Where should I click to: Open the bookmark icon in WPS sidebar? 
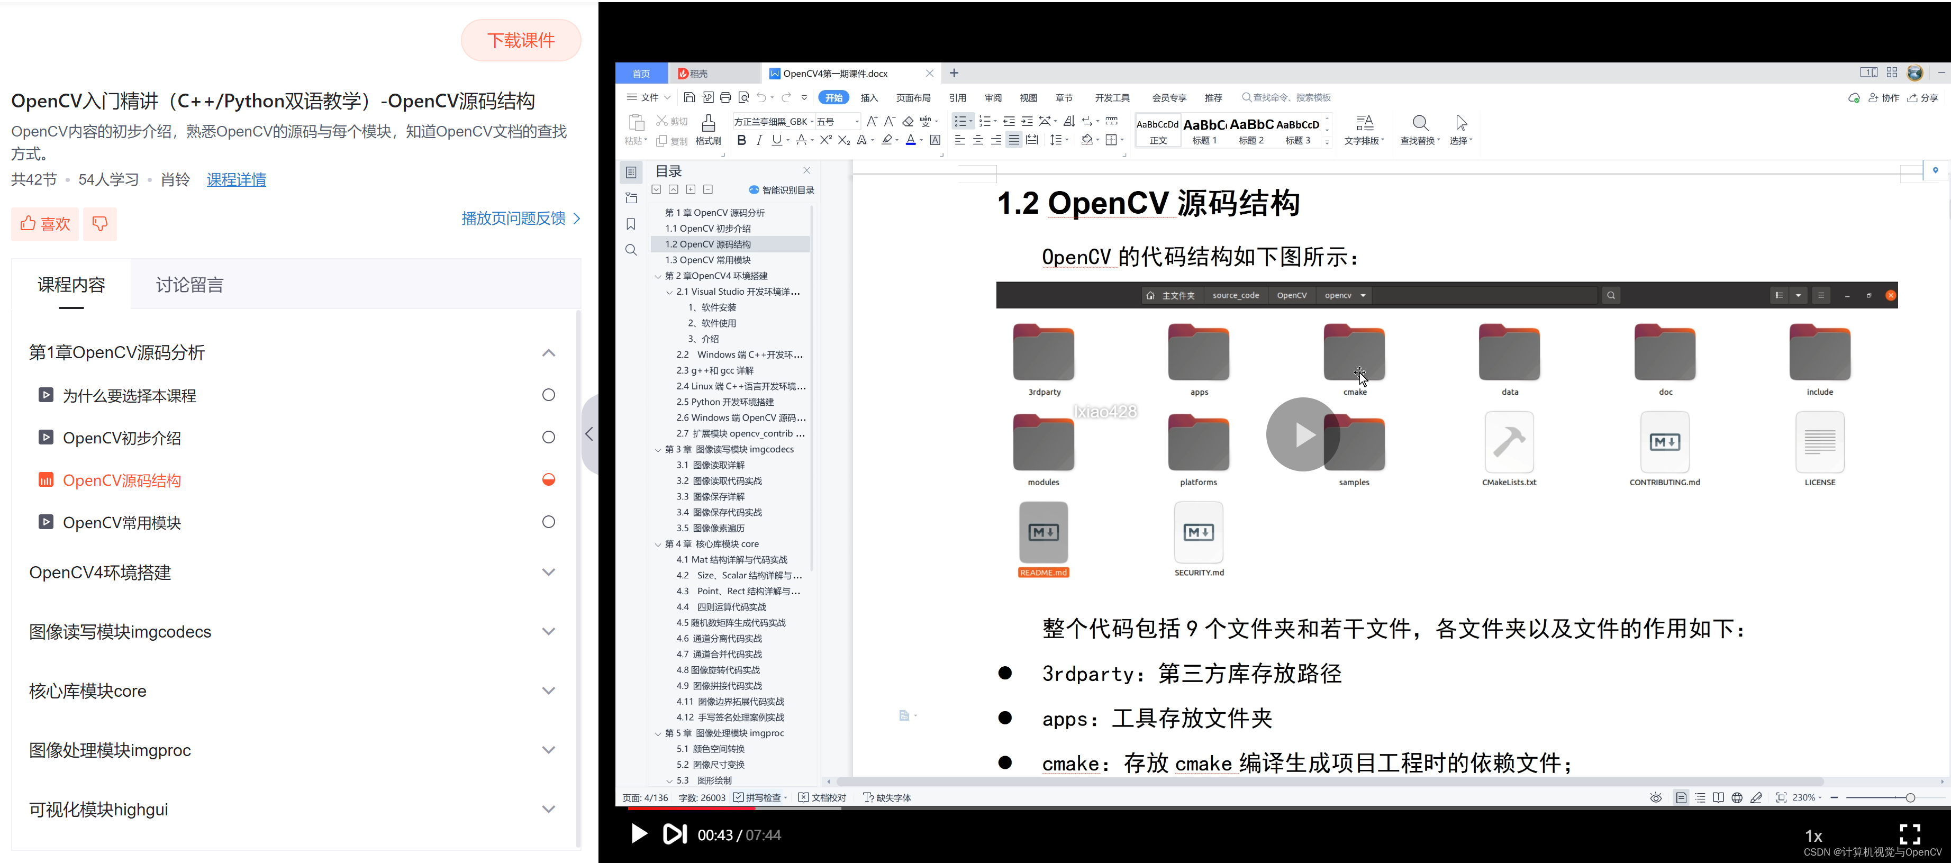point(631,224)
